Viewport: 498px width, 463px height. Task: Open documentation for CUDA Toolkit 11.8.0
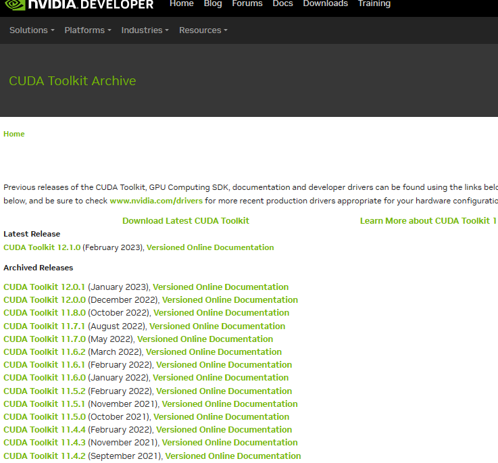point(221,313)
